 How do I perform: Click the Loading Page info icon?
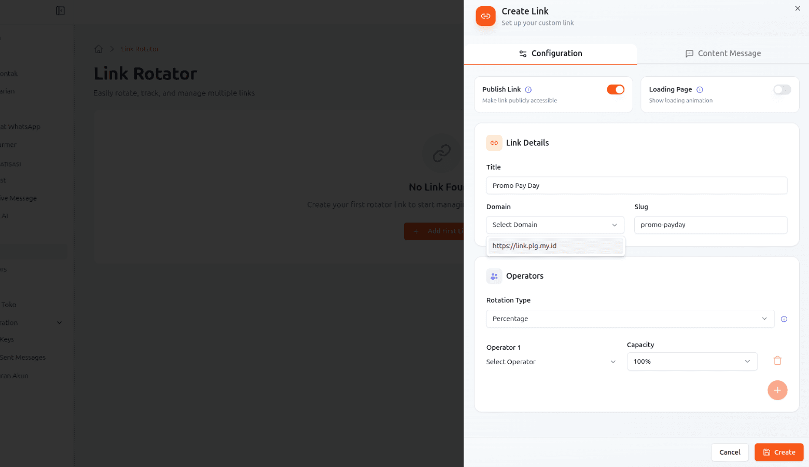coord(700,90)
